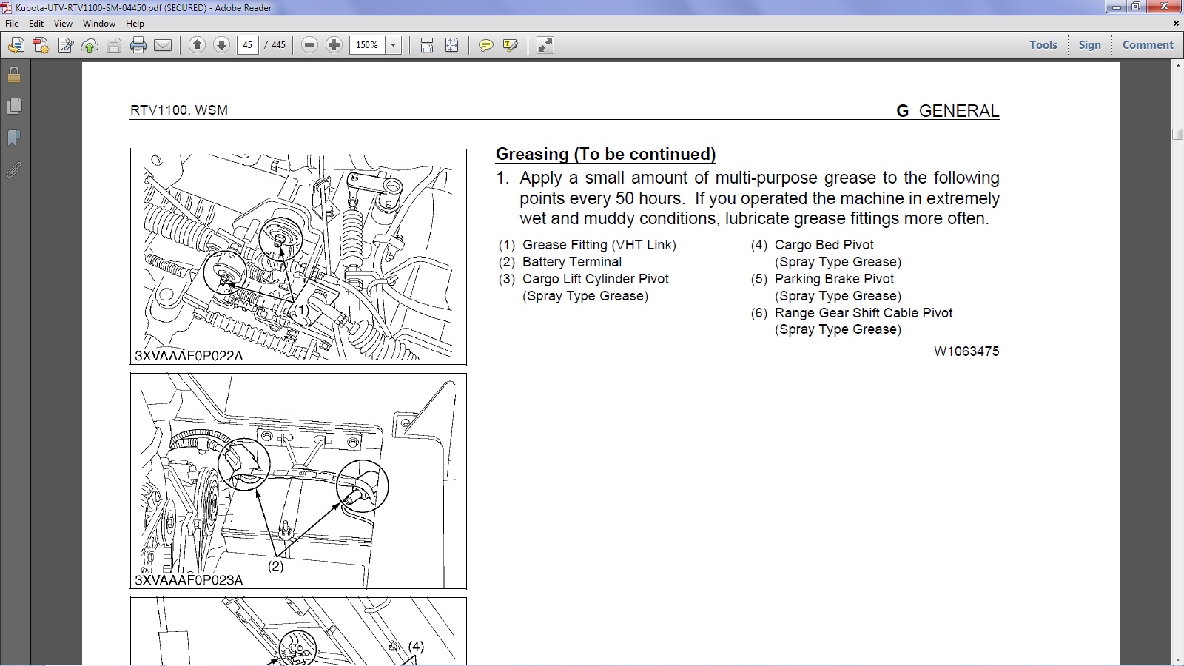Click the 'Range Gear Shift Cable Pivot' text
1184x666 pixels.
click(x=864, y=313)
